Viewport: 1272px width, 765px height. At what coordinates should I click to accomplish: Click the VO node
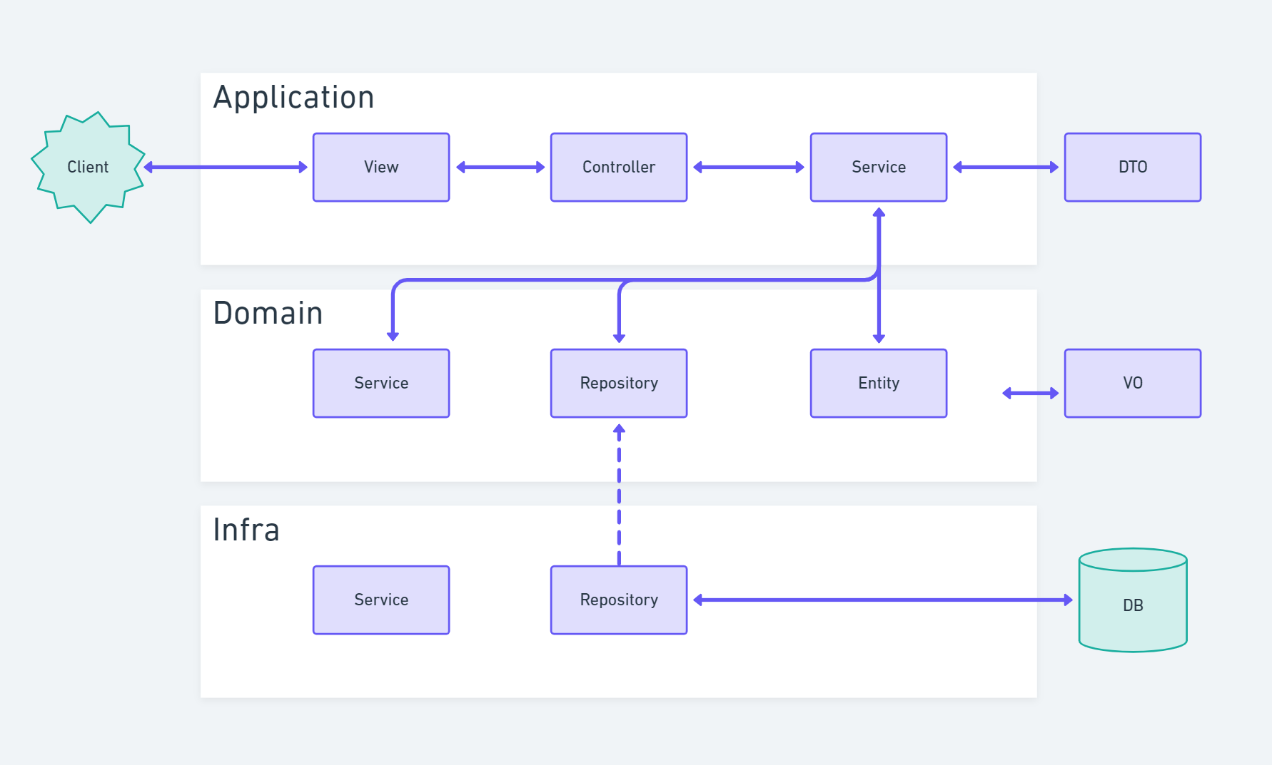(1132, 383)
